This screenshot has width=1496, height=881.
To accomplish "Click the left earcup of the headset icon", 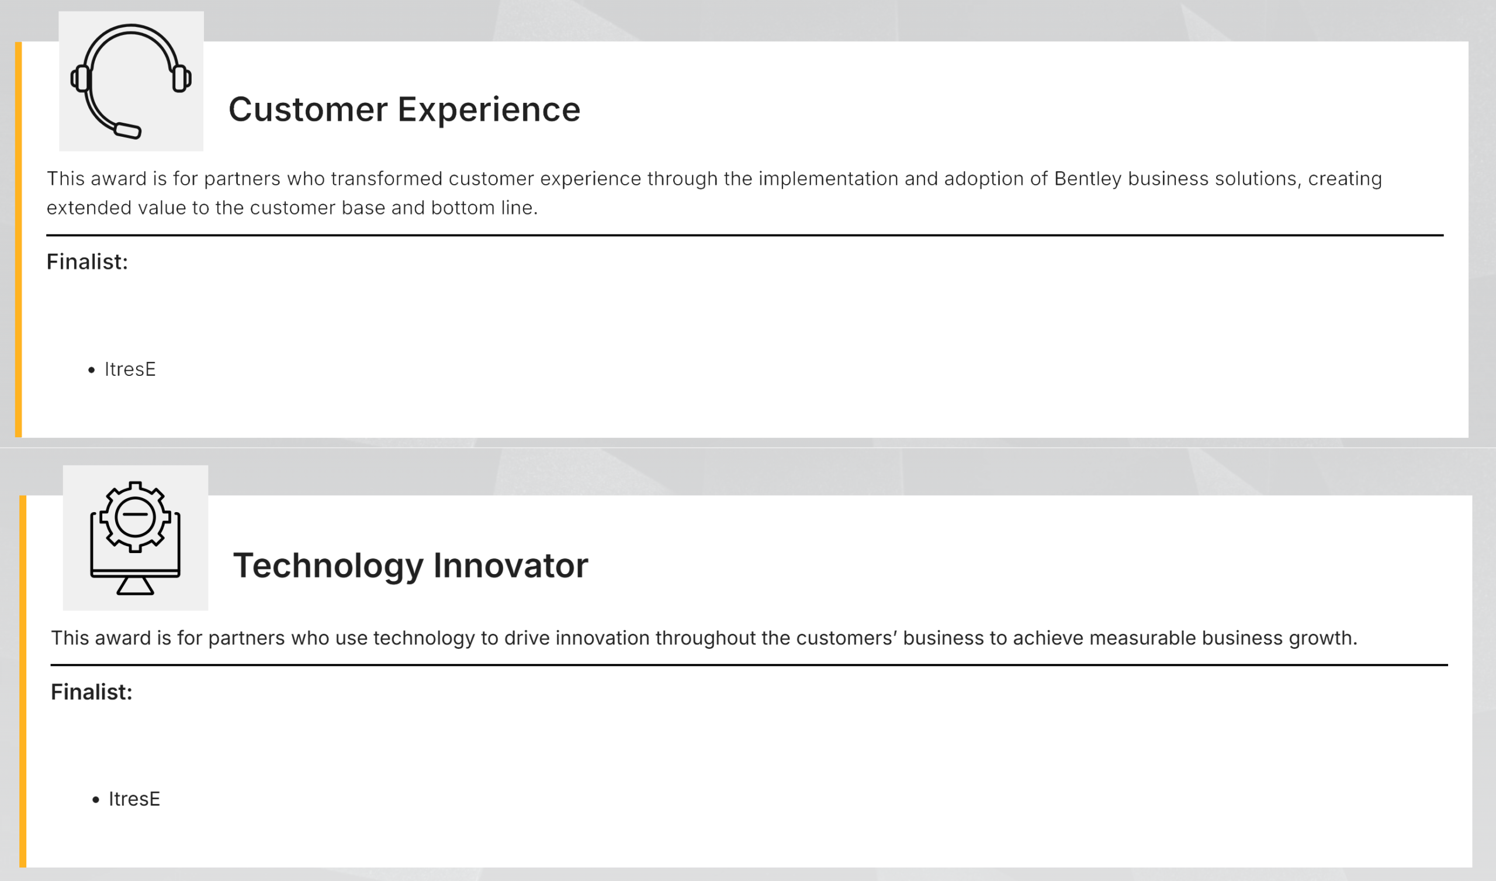I will 80,78.
